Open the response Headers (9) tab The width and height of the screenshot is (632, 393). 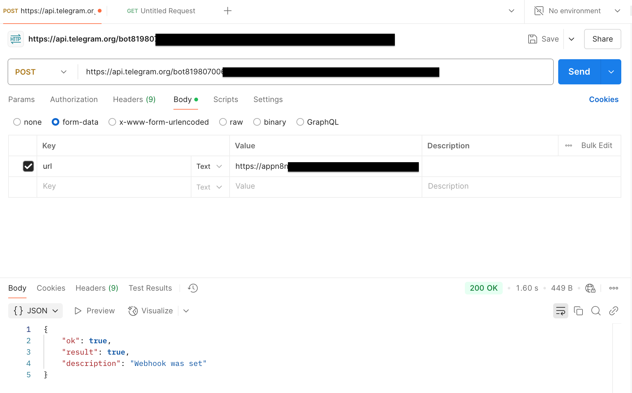point(97,288)
